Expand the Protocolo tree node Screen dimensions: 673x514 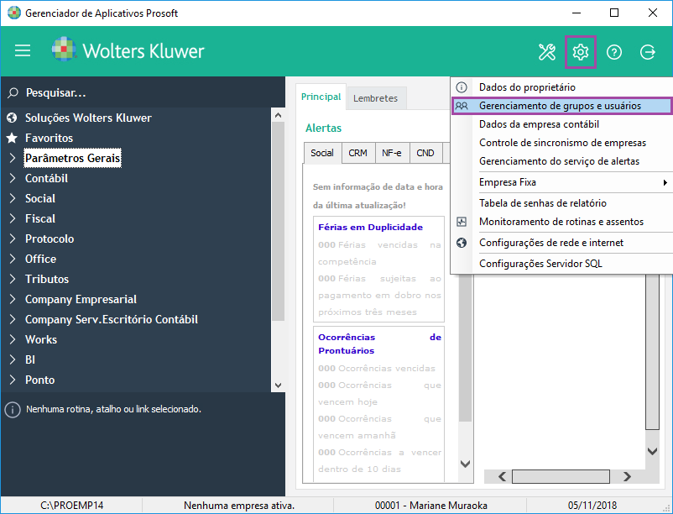(13, 239)
